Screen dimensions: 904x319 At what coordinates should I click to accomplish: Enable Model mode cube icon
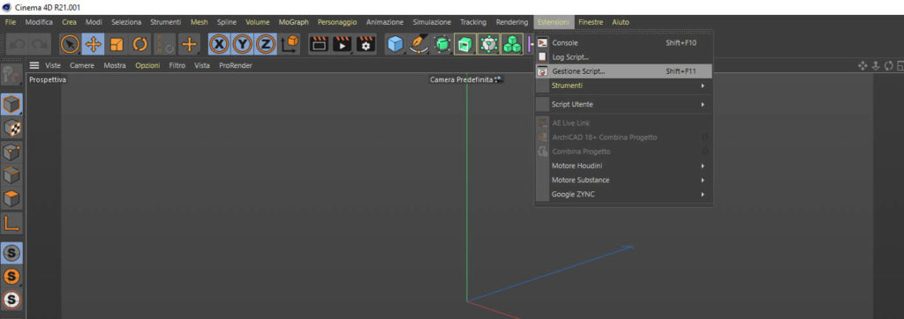coord(12,105)
